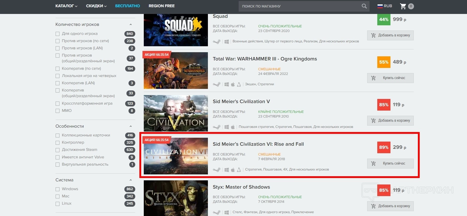Click Linux icon in Ogre Kingdoms row
This screenshot has width=467, height=216.
[239, 84]
